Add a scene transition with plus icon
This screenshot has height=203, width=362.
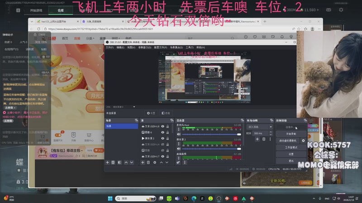(257, 139)
